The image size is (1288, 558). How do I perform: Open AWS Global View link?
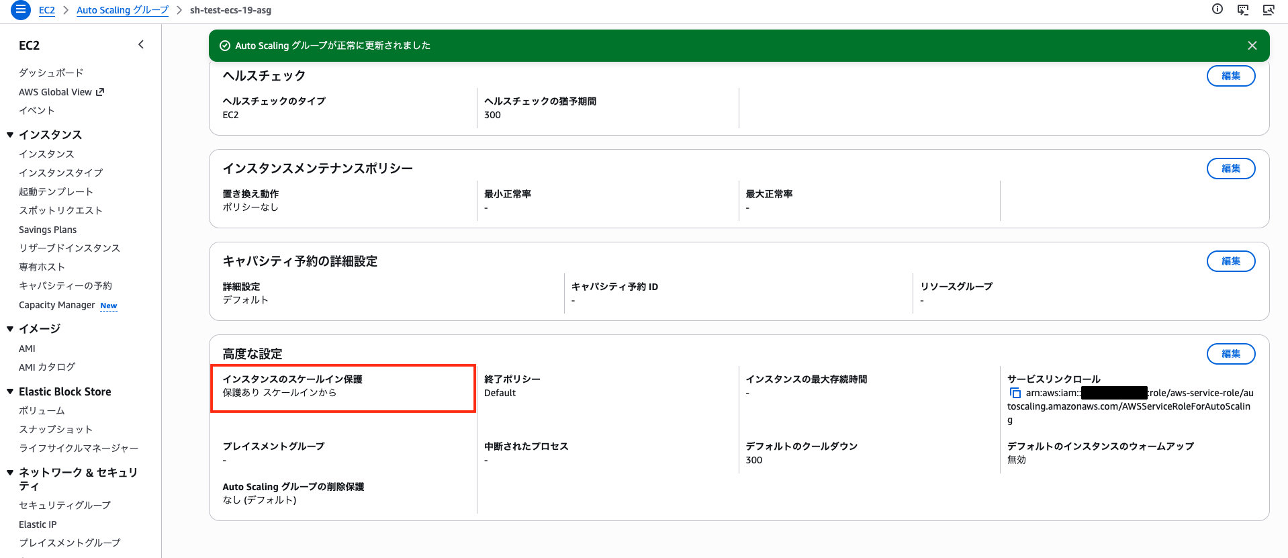click(x=55, y=92)
